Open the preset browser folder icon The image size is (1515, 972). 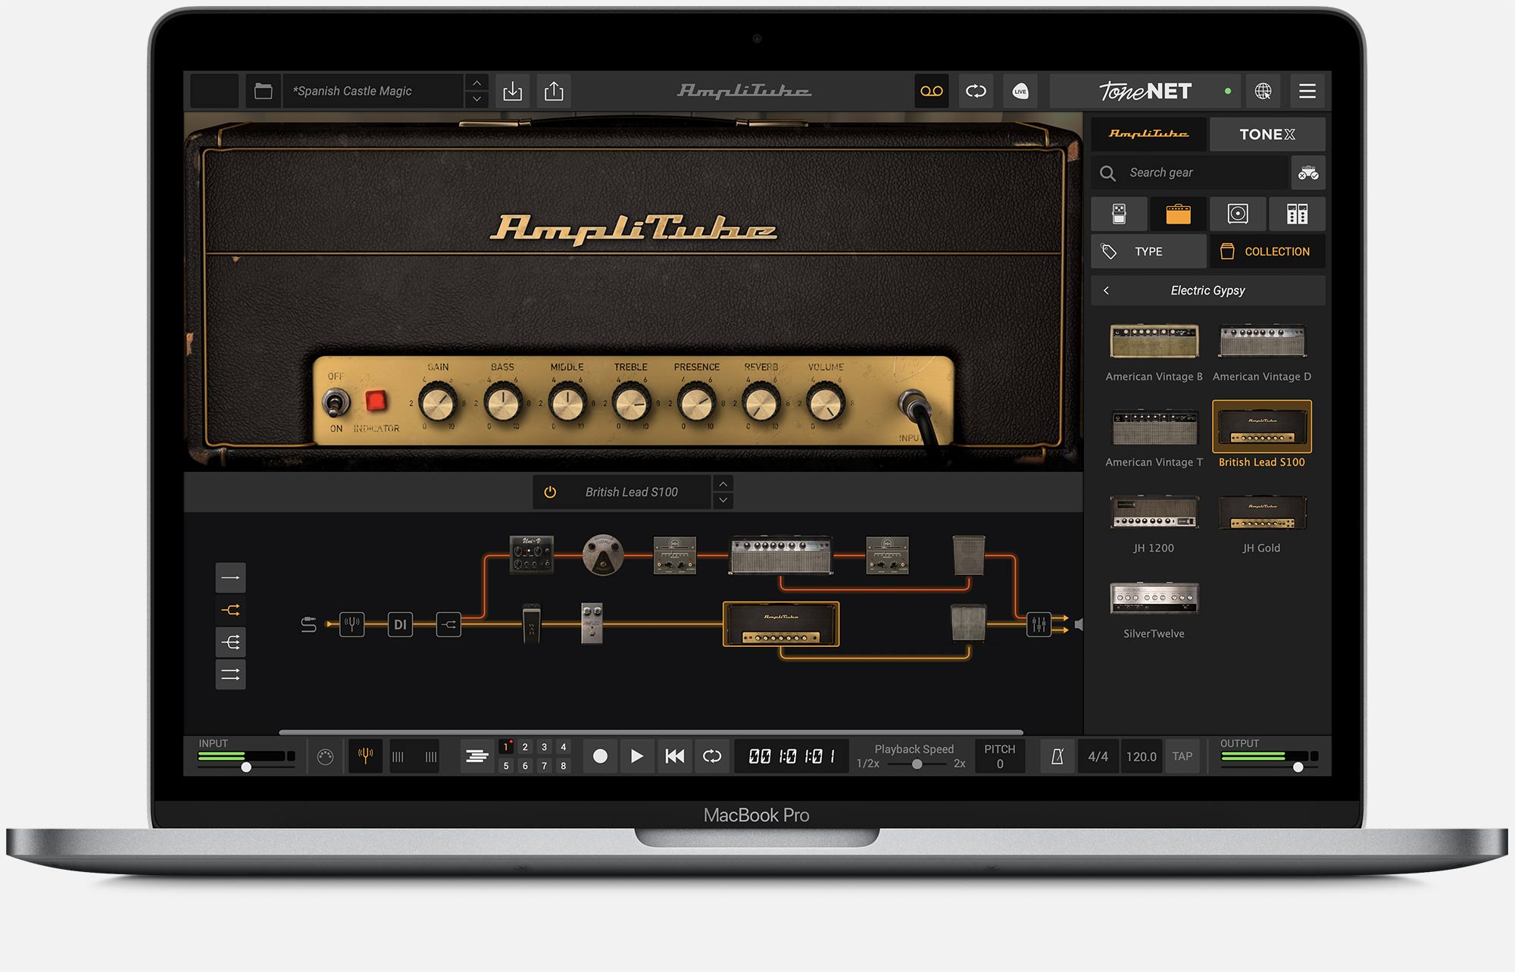pos(263,92)
